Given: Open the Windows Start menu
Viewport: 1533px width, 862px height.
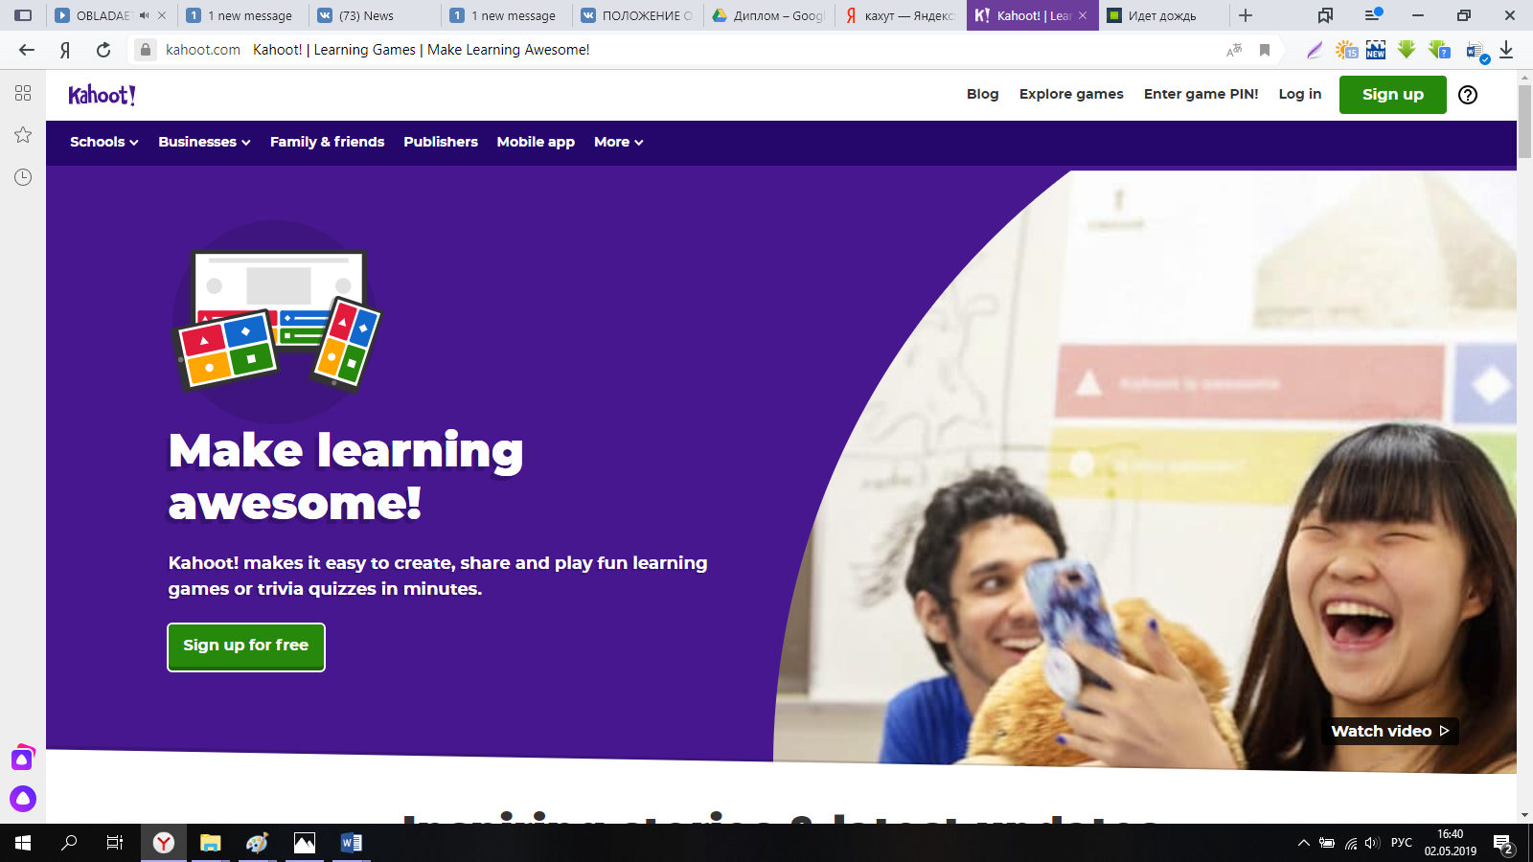Looking at the screenshot, I should (x=23, y=843).
